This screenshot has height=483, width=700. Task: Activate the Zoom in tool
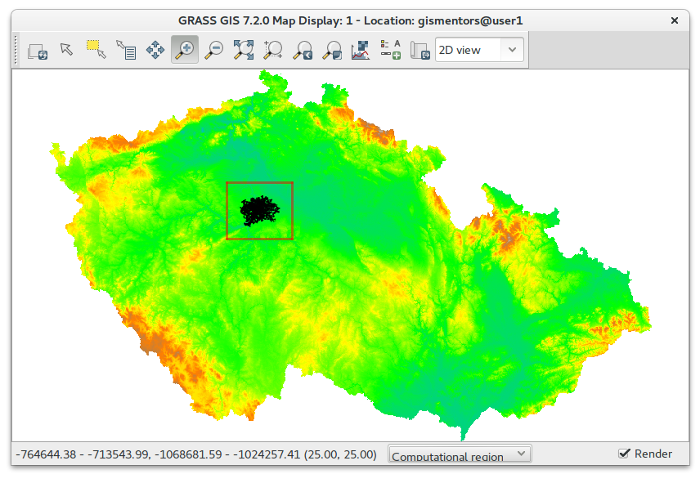point(185,50)
